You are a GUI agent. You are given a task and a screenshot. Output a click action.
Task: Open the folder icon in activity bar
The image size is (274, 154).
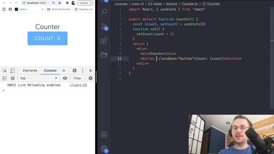tap(104, 55)
